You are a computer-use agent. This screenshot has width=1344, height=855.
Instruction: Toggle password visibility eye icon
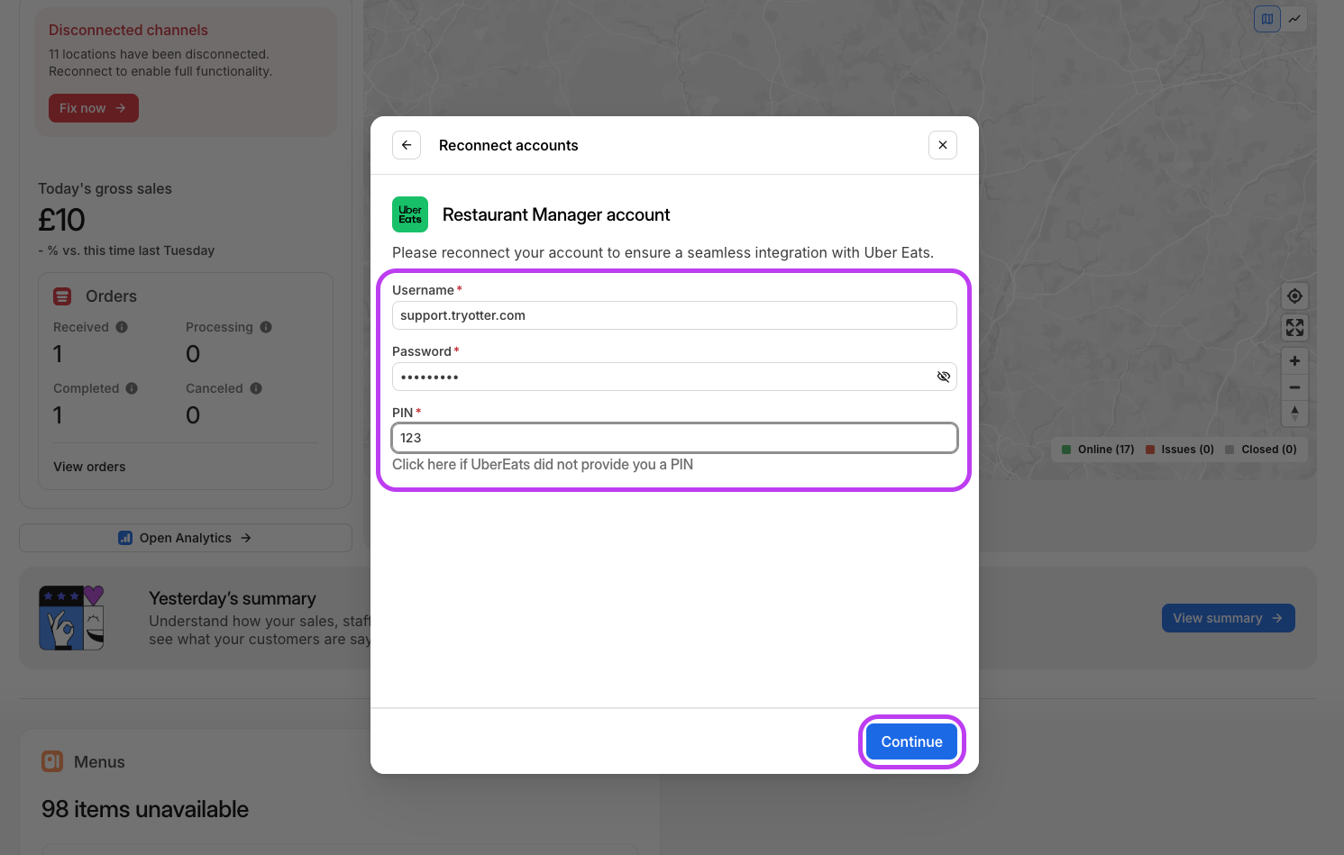tap(943, 377)
